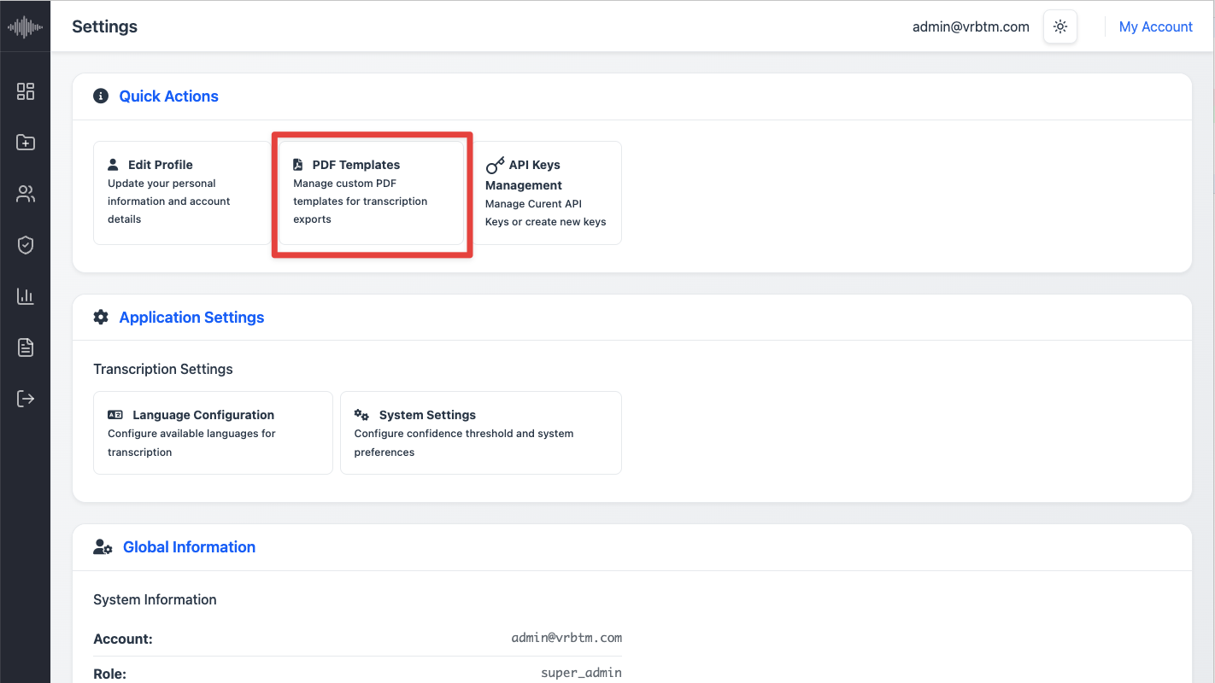Toggle the light/dark theme sun button

coord(1060,26)
